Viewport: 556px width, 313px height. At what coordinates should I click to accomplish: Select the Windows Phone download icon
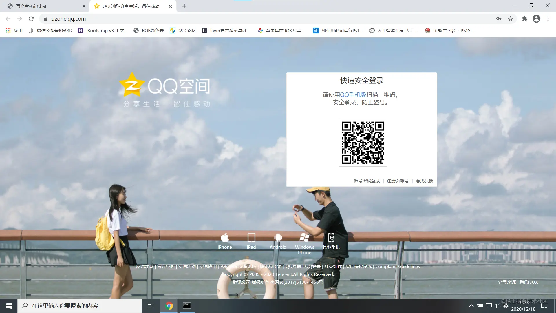(x=305, y=243)
